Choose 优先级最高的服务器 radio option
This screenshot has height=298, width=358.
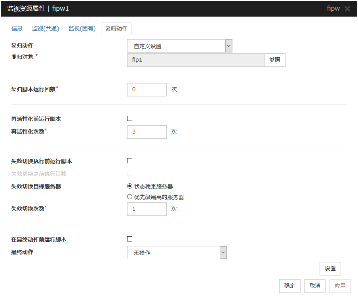129,197
